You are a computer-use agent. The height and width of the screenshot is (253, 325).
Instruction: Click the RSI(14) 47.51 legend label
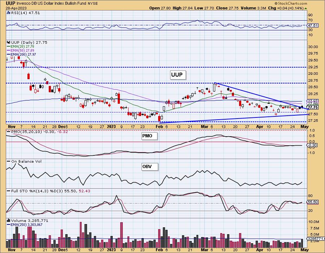click(x=25, y=13)
